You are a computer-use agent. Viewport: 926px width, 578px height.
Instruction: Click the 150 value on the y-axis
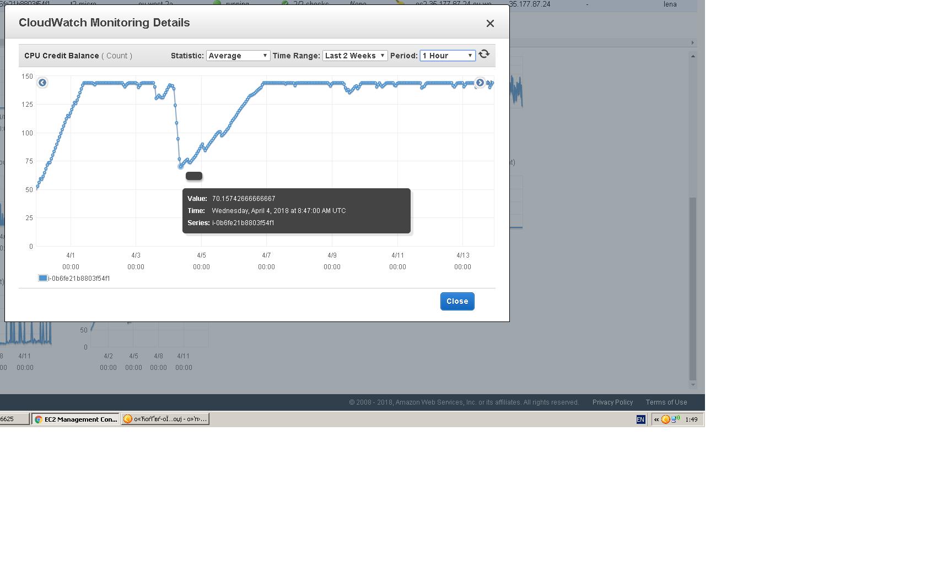pos(28,77)
